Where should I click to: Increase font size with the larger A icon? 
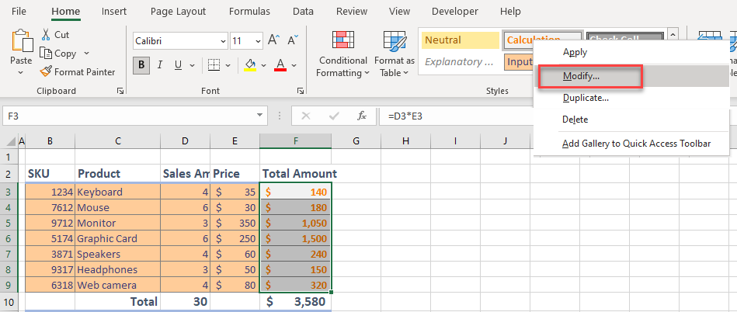pyautogui.click(x=273, y=40)
